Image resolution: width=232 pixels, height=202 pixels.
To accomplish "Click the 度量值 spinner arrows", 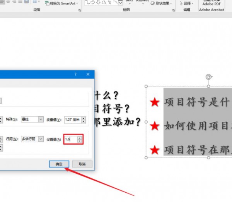I will coord(83,119).
